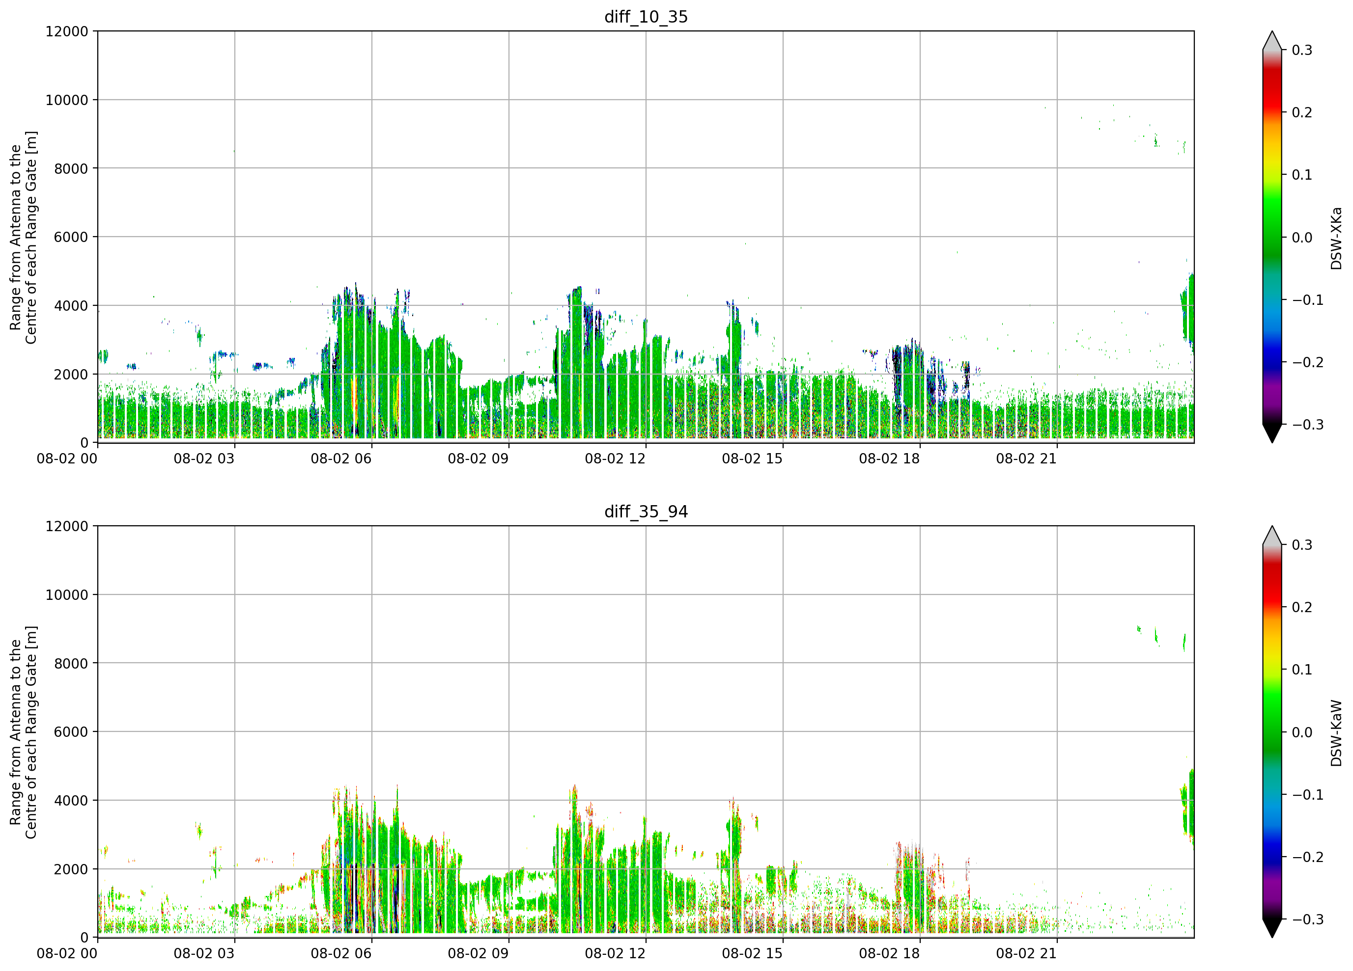1353x971 pixels.
Task: Click the 12000 y-tick in diff_10_35 plot
Action: [x=67, y=31]
